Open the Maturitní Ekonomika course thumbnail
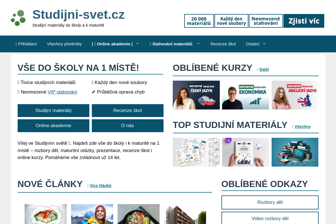 pyautogui.click(x=245, y=95)
